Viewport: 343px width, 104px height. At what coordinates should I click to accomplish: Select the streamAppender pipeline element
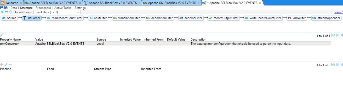(327, 18)
